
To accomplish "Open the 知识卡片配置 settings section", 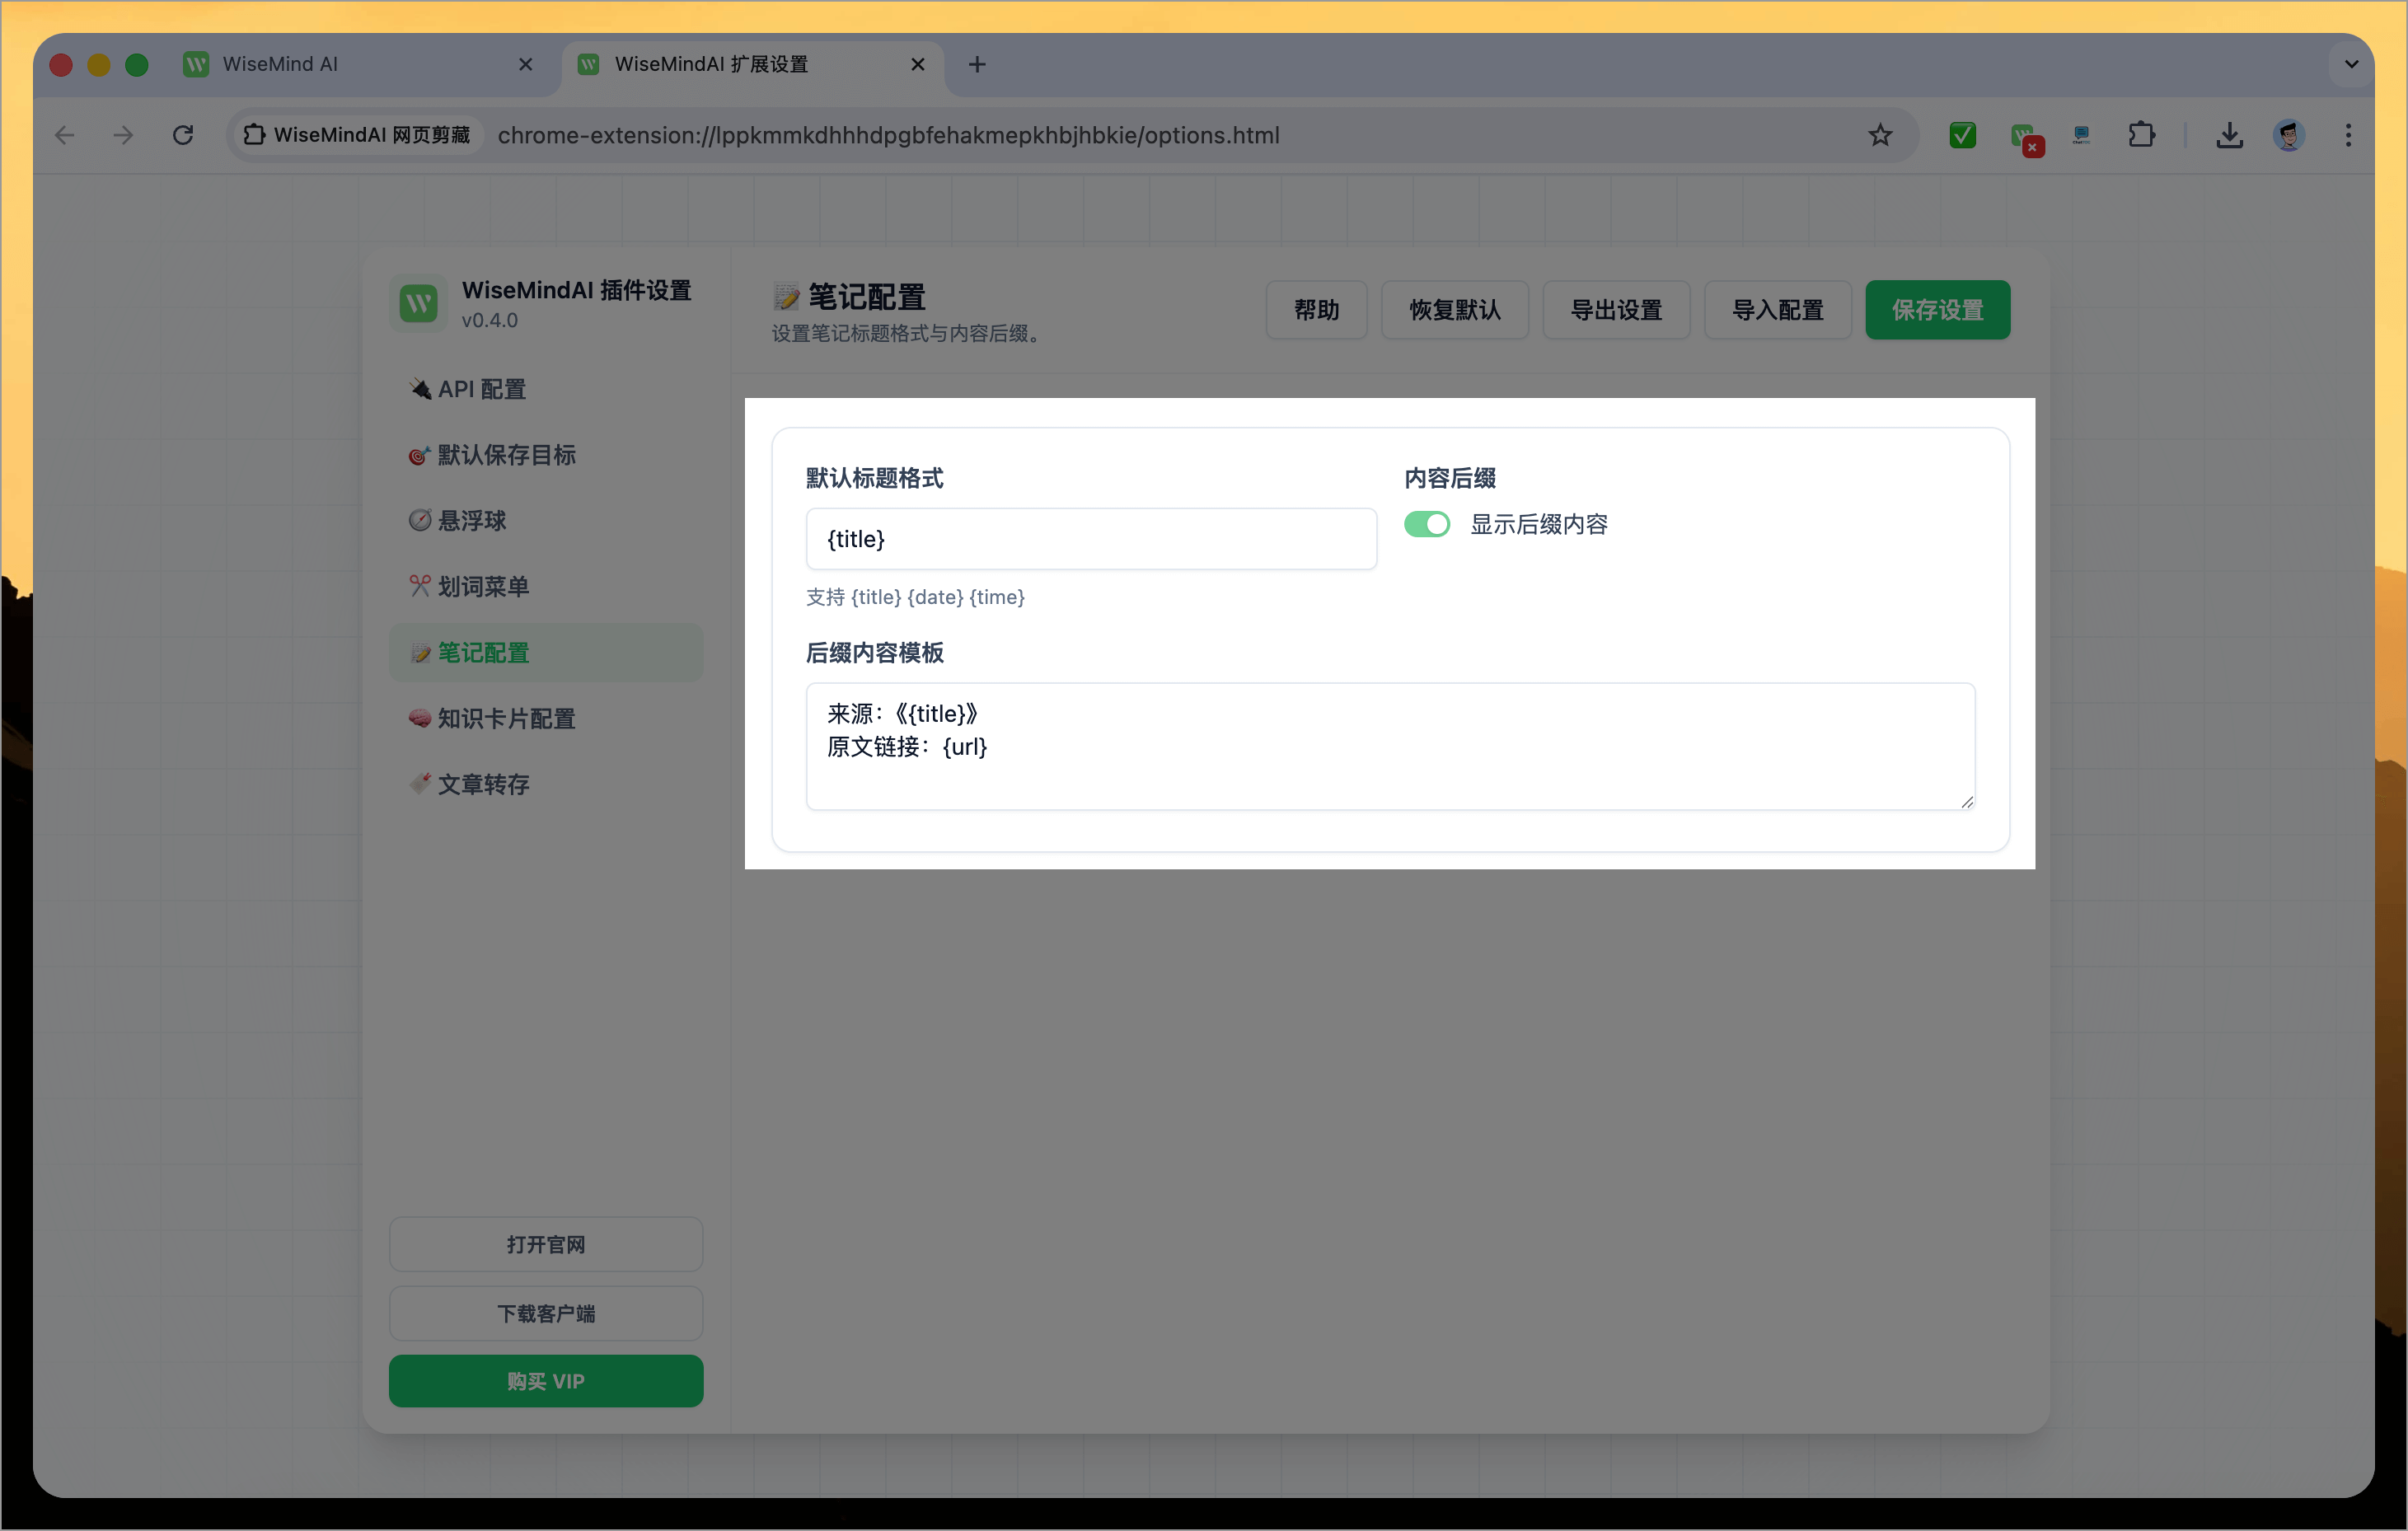I will [x=504, y=718].
